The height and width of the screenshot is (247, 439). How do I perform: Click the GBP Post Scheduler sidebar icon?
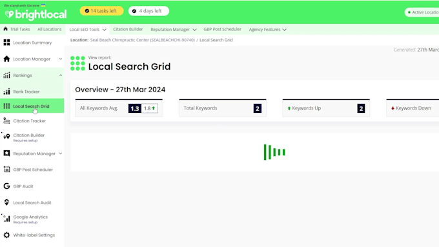[6, 170]
